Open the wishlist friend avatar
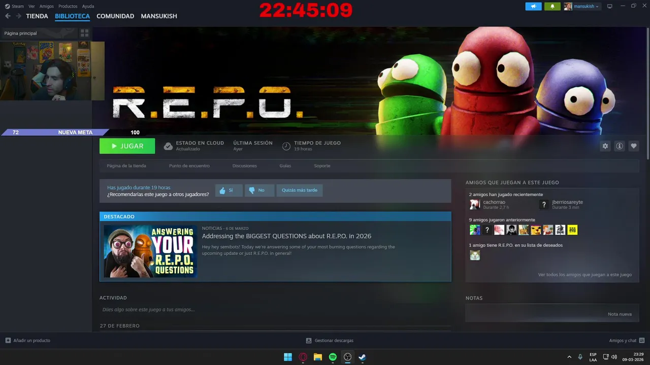This screenshot has height=365, width=650. coord(475,255)
